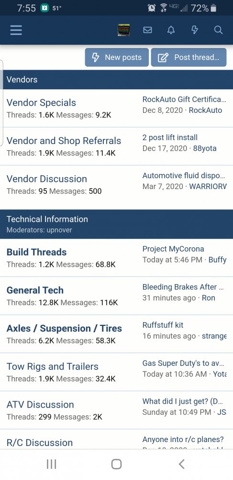
Task: Click the New posts button
Action: (x=117, y=57)
